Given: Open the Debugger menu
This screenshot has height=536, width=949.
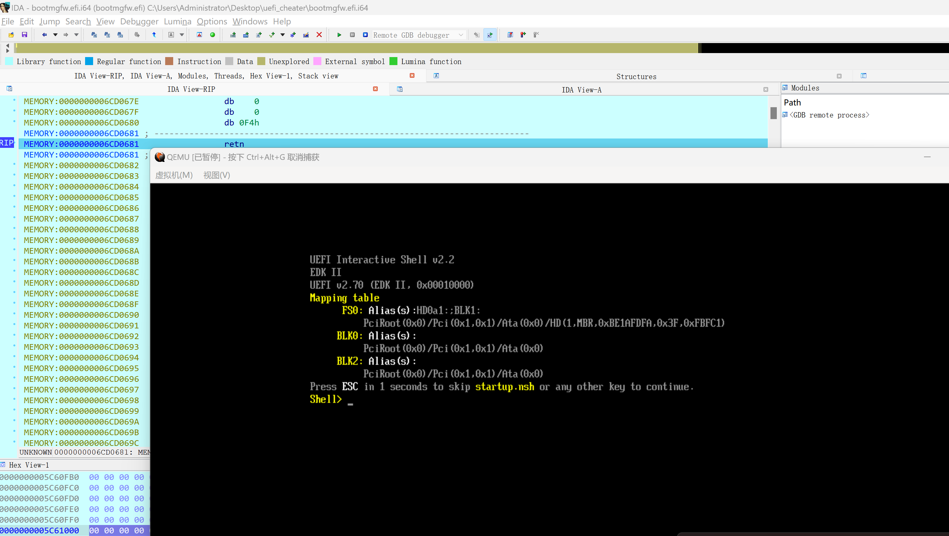Looking at the screenshot, I should (x=139, y=21).
